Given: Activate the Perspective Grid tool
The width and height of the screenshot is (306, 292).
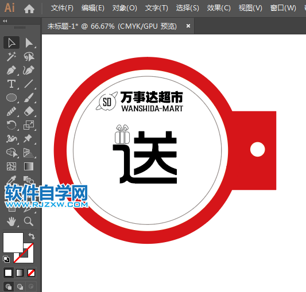Looking at the screenshot, I should pos(29,153).
